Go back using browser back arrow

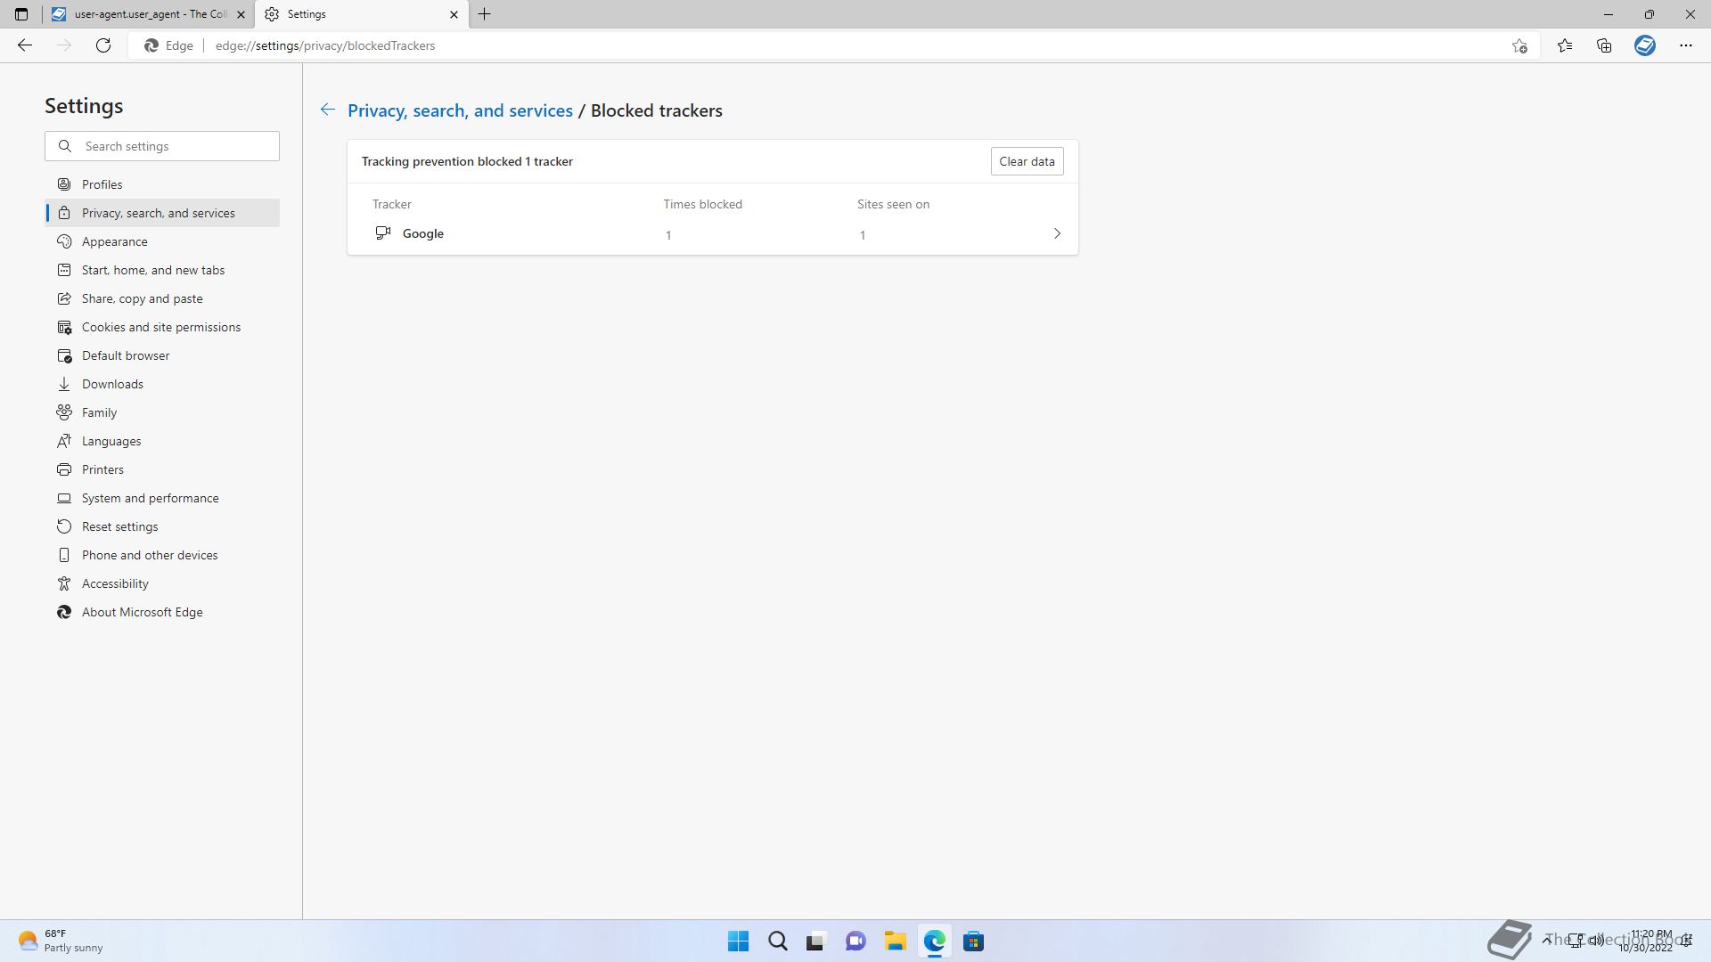tap(25, 45)
